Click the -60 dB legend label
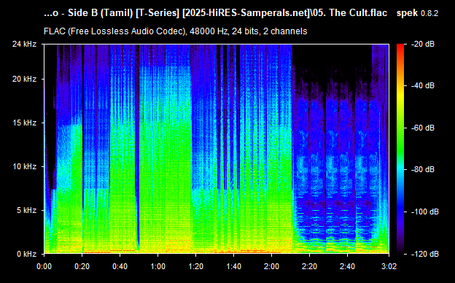This screenshot has height=283, width=455. pyautogui.click(x=423, y=128)
